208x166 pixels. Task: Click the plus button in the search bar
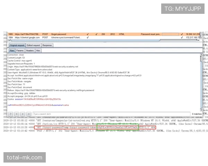click(x=23, y=114)
